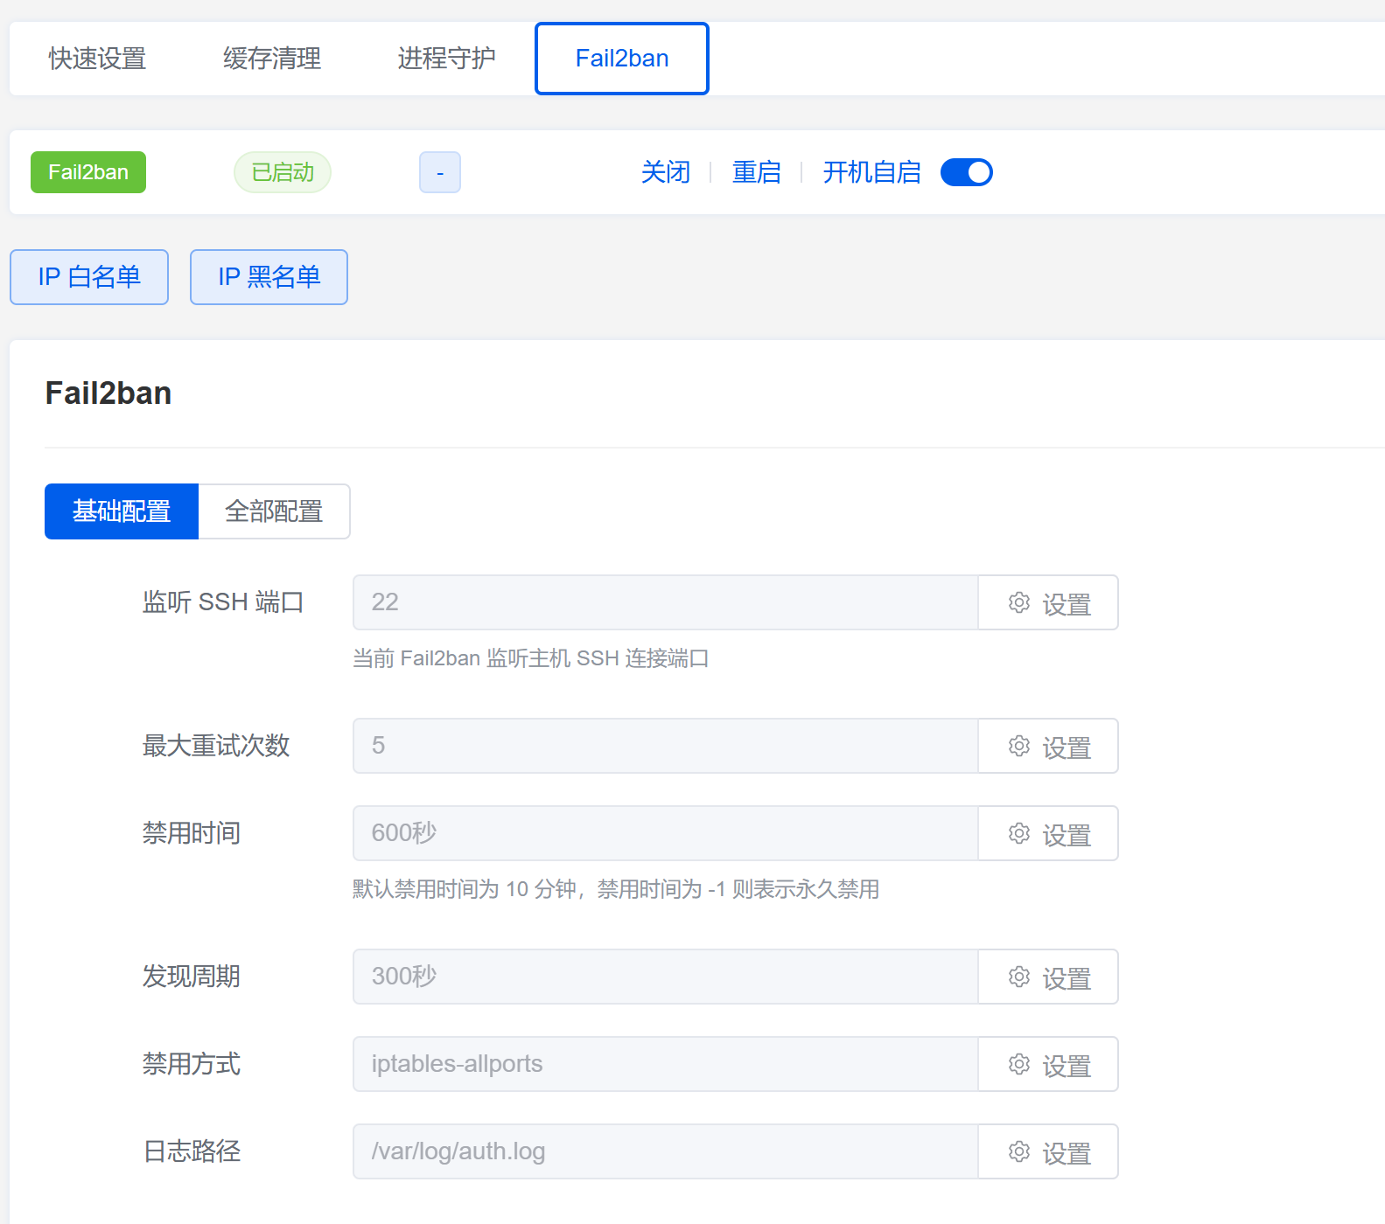The image size is (1385, 1224).
Task: Click the 关闭 link to stop Fail2ban
Action: [x=666, y=172]
